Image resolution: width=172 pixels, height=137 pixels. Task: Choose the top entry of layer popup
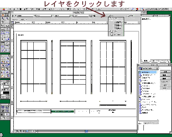pos(116,19)
